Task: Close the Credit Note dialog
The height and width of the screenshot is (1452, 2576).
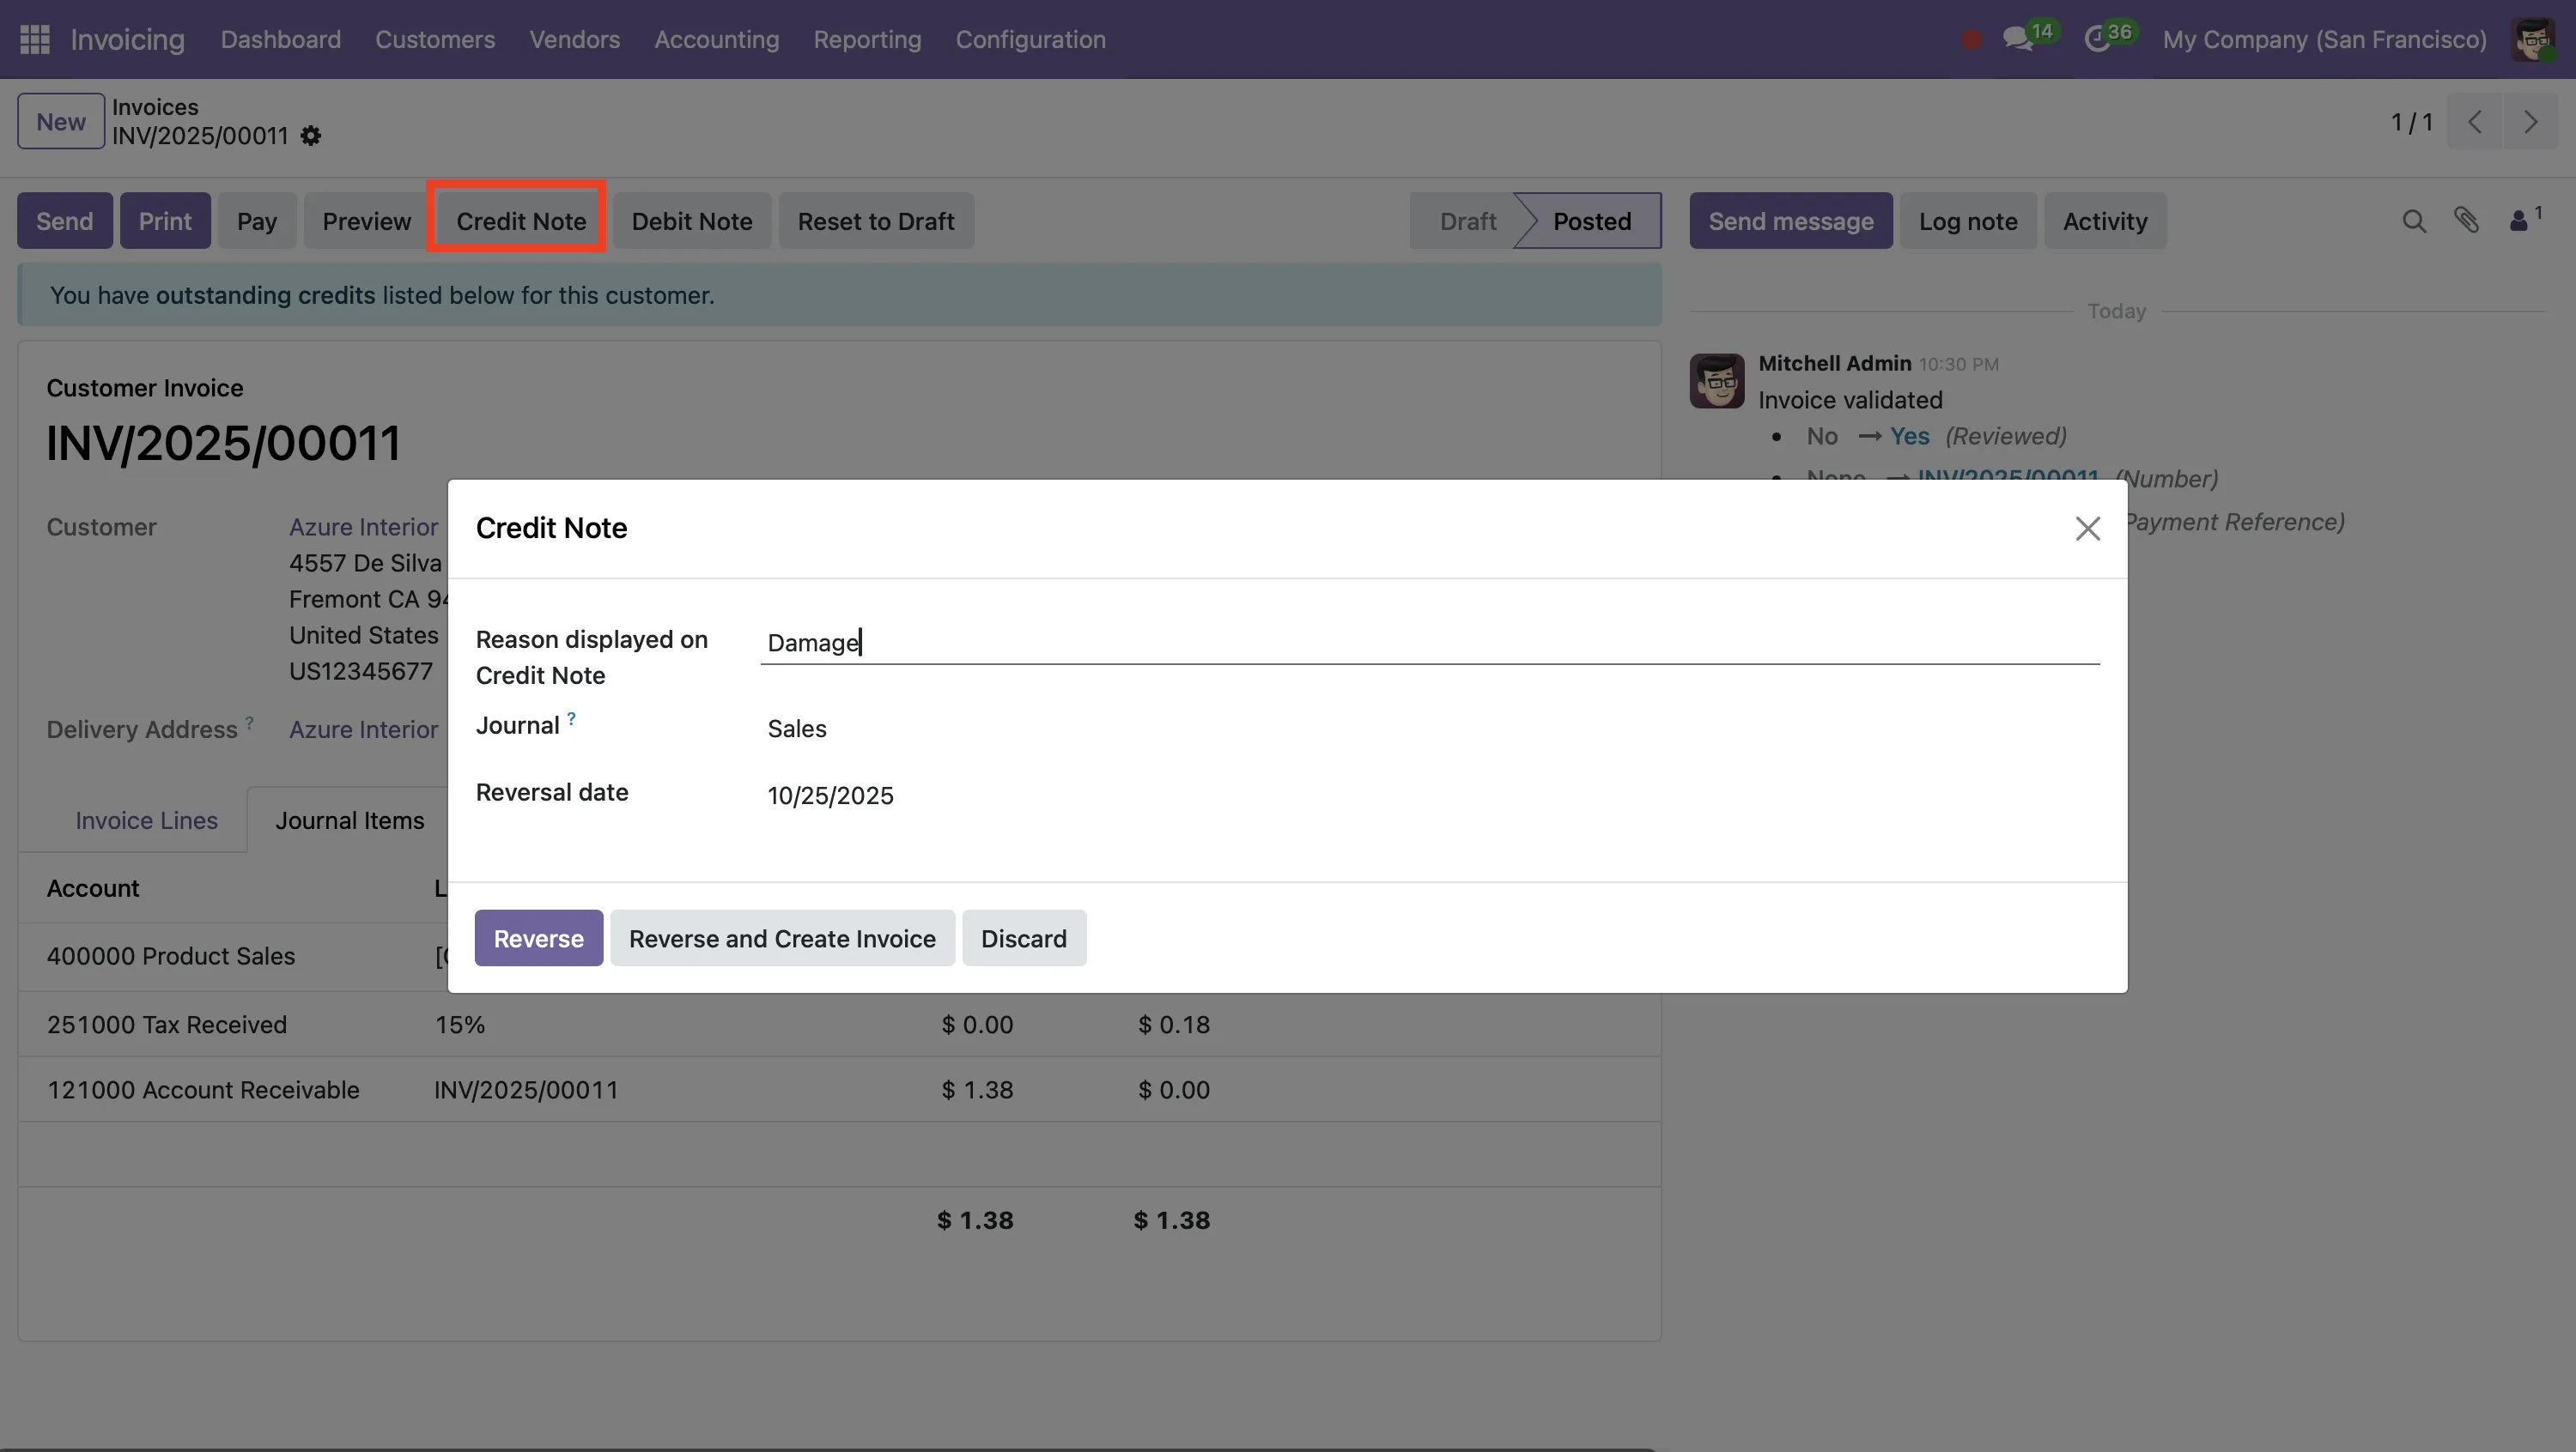Action: [2087, 529]
